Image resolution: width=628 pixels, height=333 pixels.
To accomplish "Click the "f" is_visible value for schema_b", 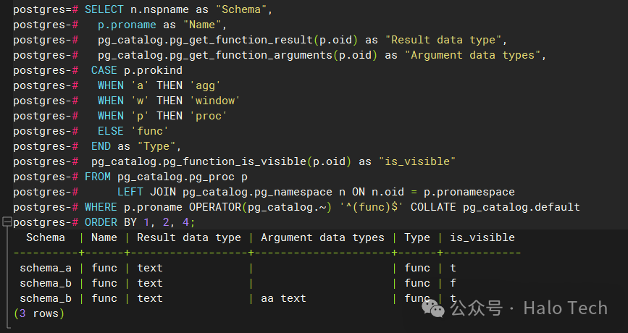I will [453, 283].
